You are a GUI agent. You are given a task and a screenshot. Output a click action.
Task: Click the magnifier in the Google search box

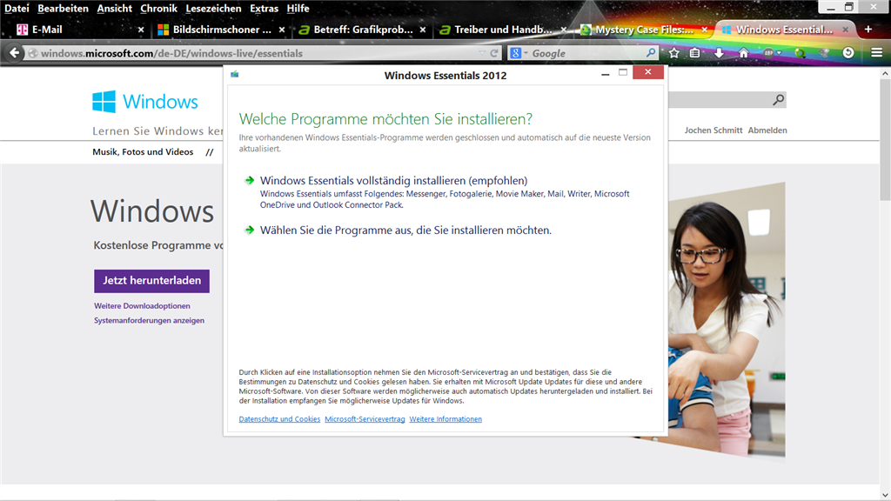tap(651, 52)
